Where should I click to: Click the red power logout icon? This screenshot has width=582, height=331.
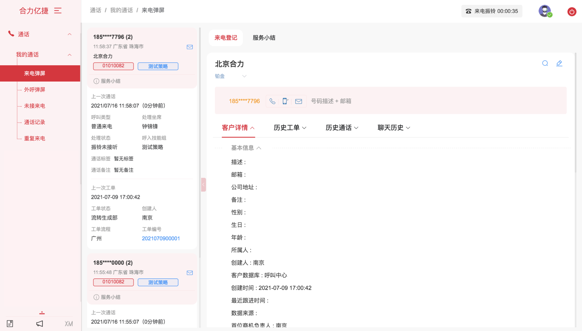(572, 12)
